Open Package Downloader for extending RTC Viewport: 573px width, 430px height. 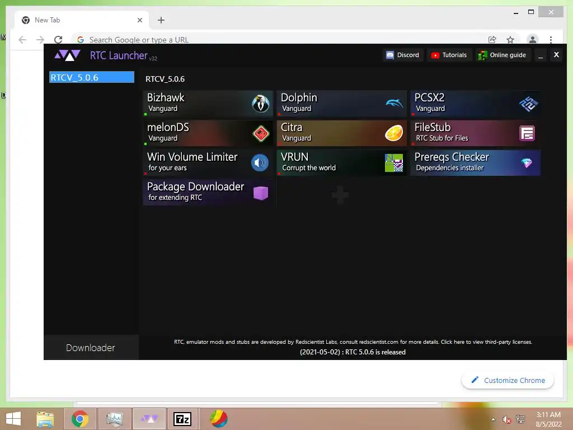(208, 193)
